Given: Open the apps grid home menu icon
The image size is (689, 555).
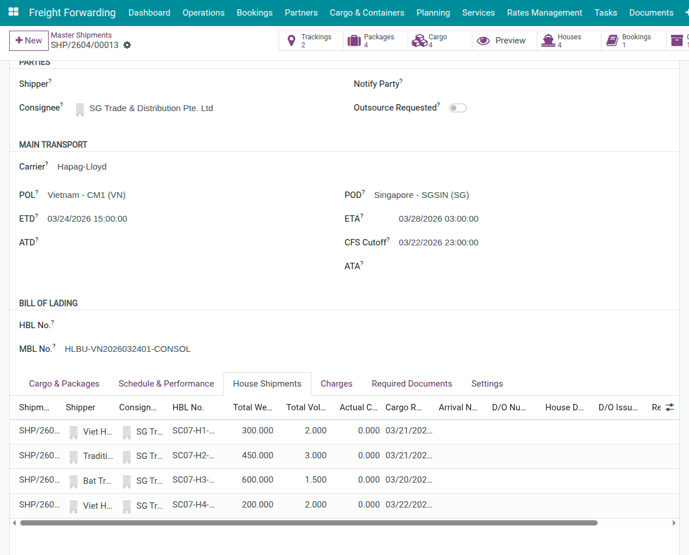Looking at the screenshot, I should point(13,12).
